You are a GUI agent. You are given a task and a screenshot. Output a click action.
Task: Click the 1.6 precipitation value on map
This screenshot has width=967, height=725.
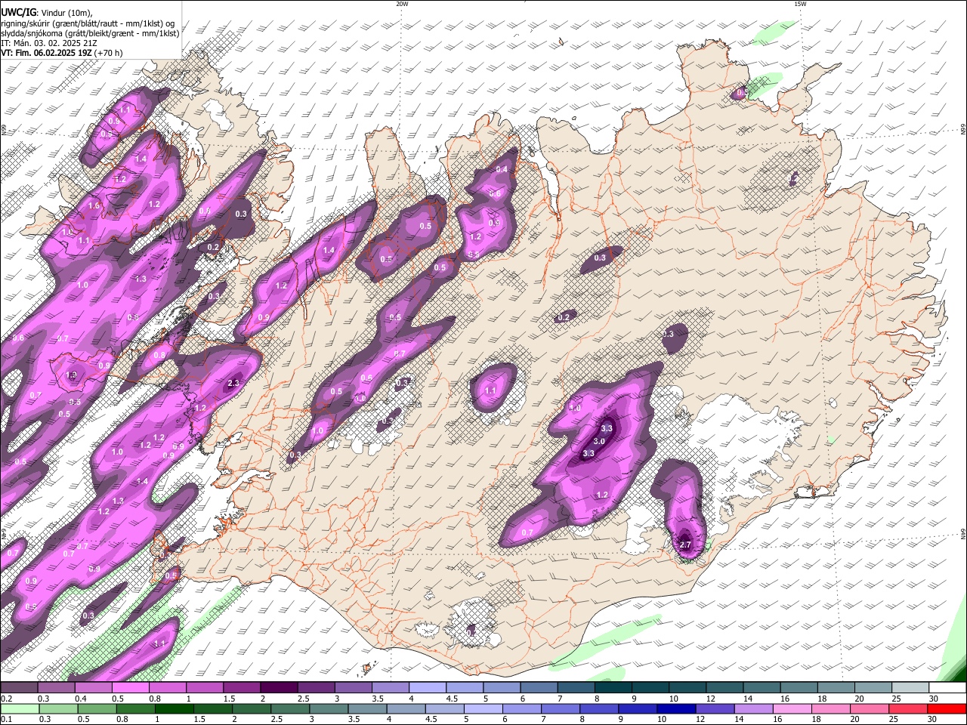94,205
